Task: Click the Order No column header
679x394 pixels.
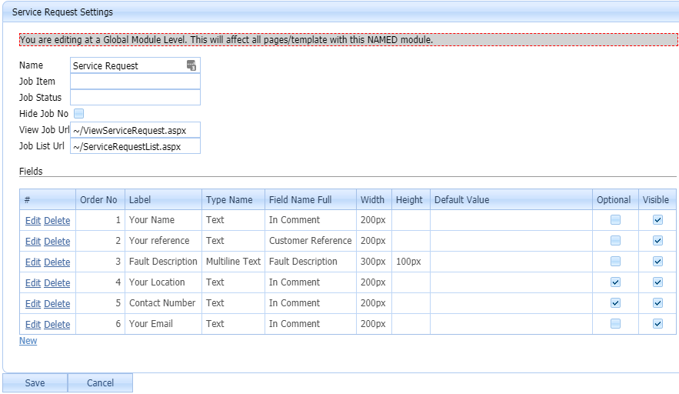Action: point(99,200)
